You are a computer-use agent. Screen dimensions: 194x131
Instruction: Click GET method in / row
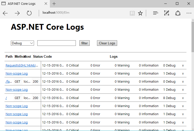coord(17,98)
